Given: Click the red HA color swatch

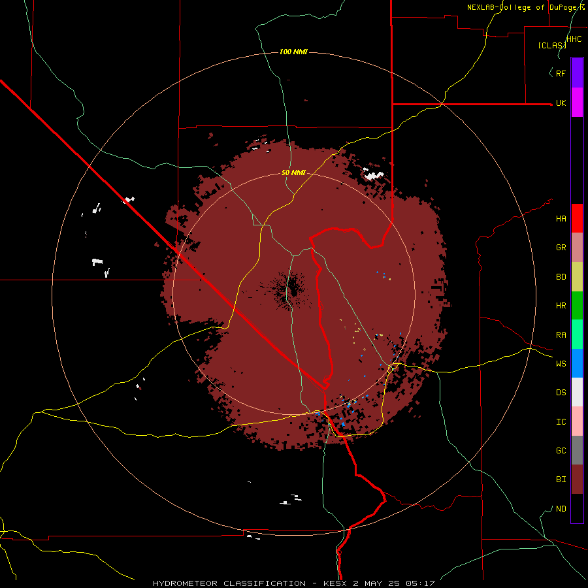Looking at the screenshot, I should (577, 218).
